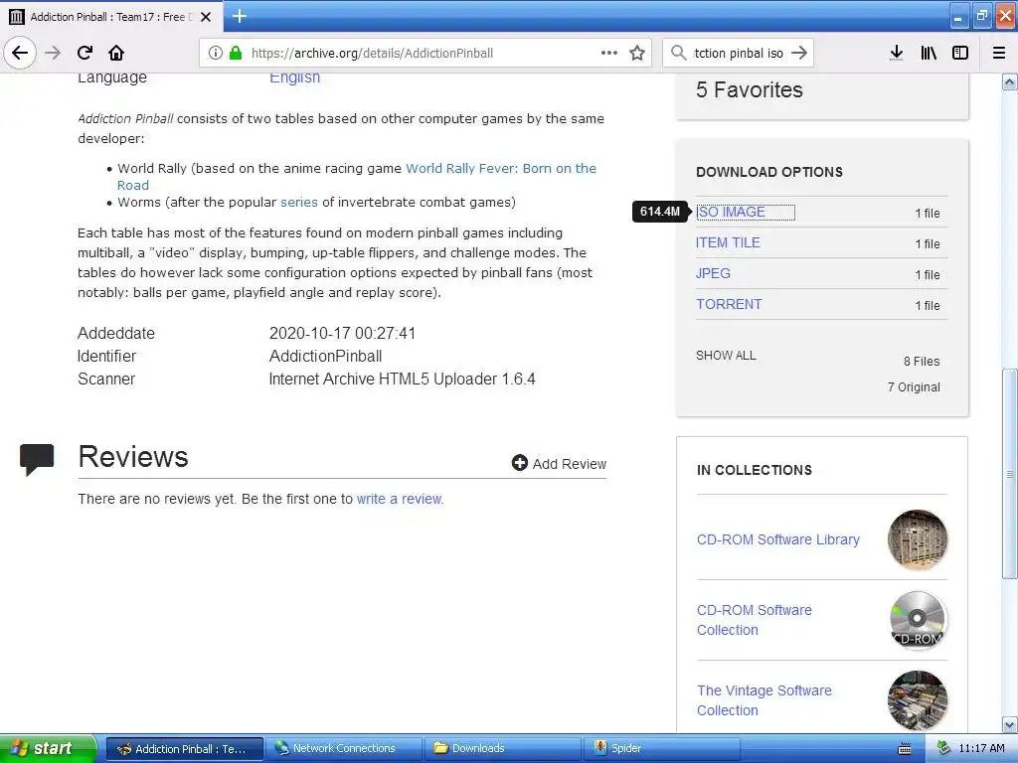
Task: Show site information icon in address bar
Action: click(216, 53)
